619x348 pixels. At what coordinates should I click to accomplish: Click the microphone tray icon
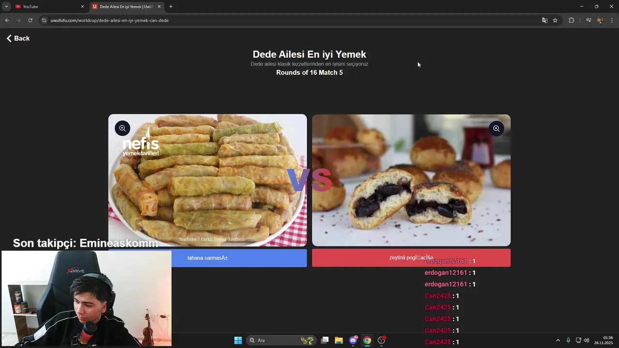click(568, 340)
